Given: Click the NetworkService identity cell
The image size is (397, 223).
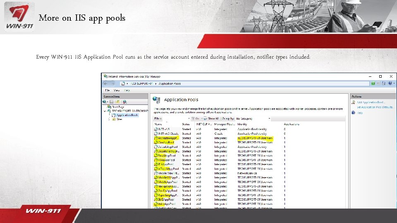Looking at the screenshot, I should (247, 173).
